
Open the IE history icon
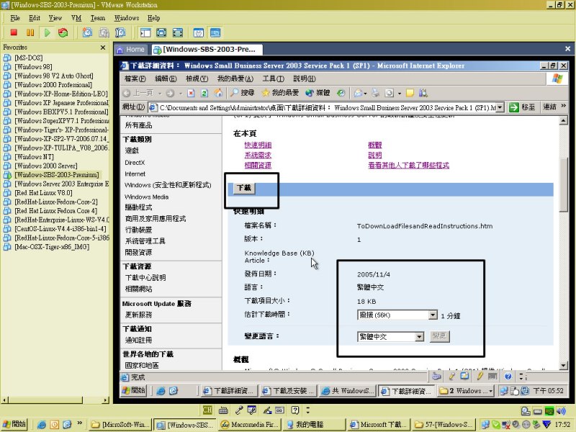point(341,93)
